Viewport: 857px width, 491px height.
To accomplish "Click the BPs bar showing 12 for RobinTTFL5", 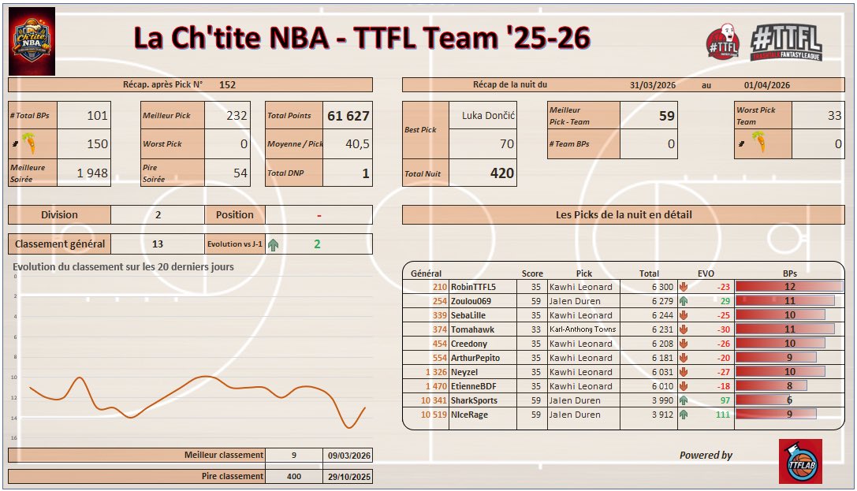I will click(x=789, y=287).
